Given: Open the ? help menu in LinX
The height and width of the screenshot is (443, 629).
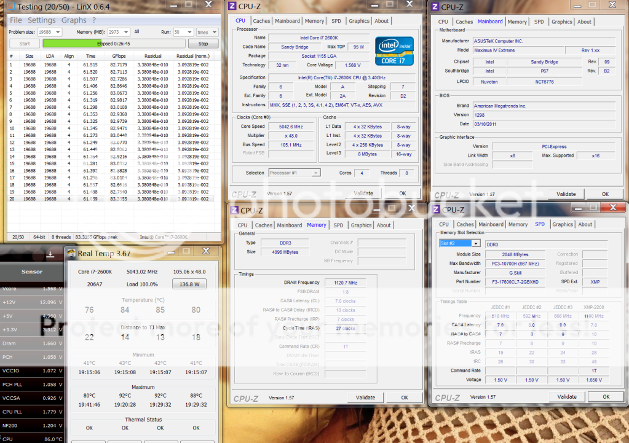Looking at the screenshot, I should tap(94, 20).
